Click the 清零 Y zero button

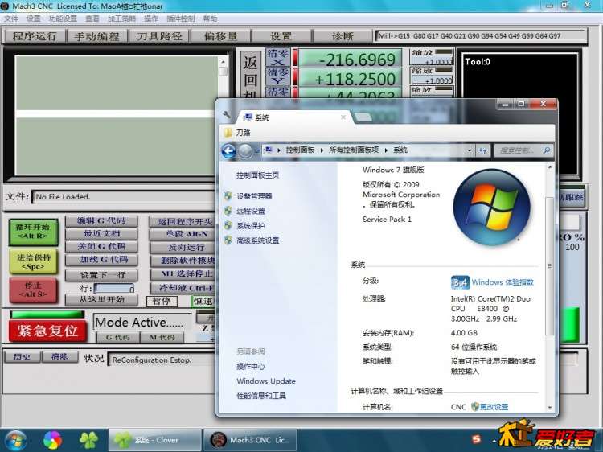point(277,76)
